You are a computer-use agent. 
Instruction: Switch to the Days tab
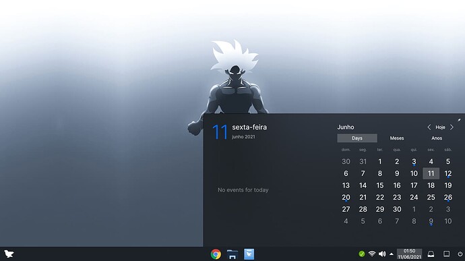[x=357, y=138]
